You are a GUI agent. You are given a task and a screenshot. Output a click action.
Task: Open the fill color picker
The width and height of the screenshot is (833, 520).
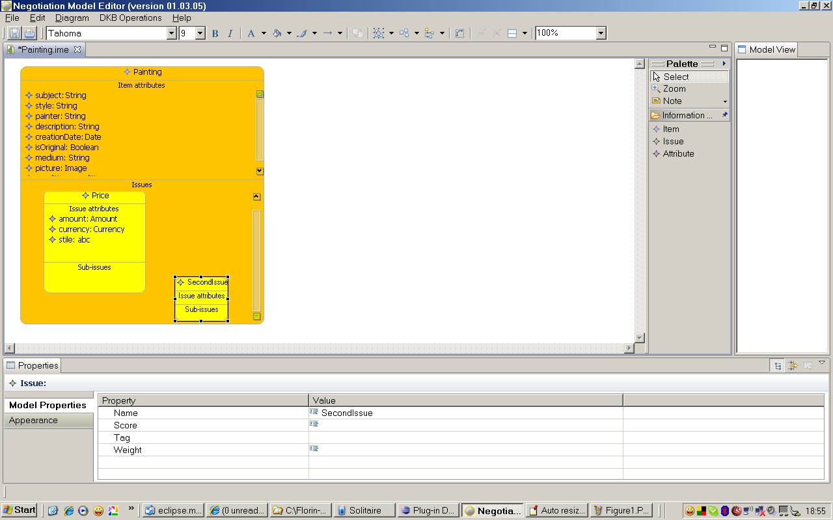277,33
